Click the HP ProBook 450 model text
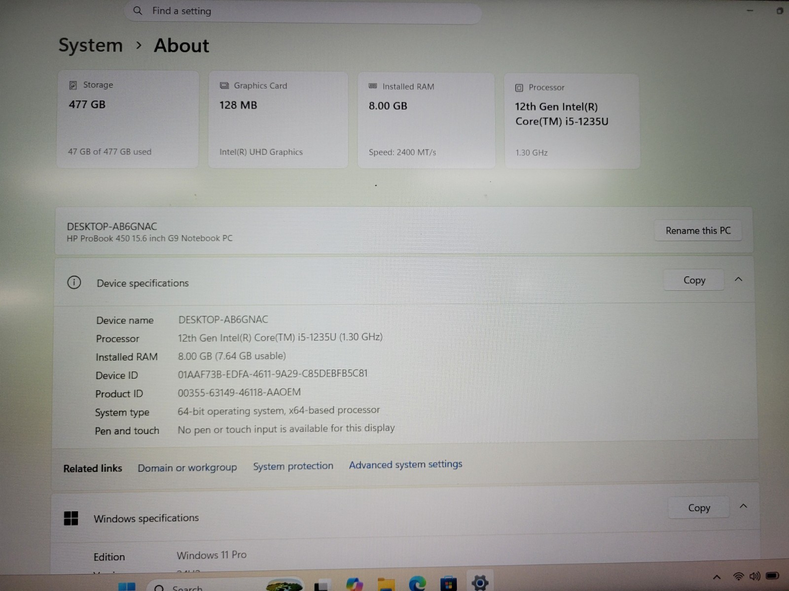The image size is (789, 591). (x=149, y=238)
